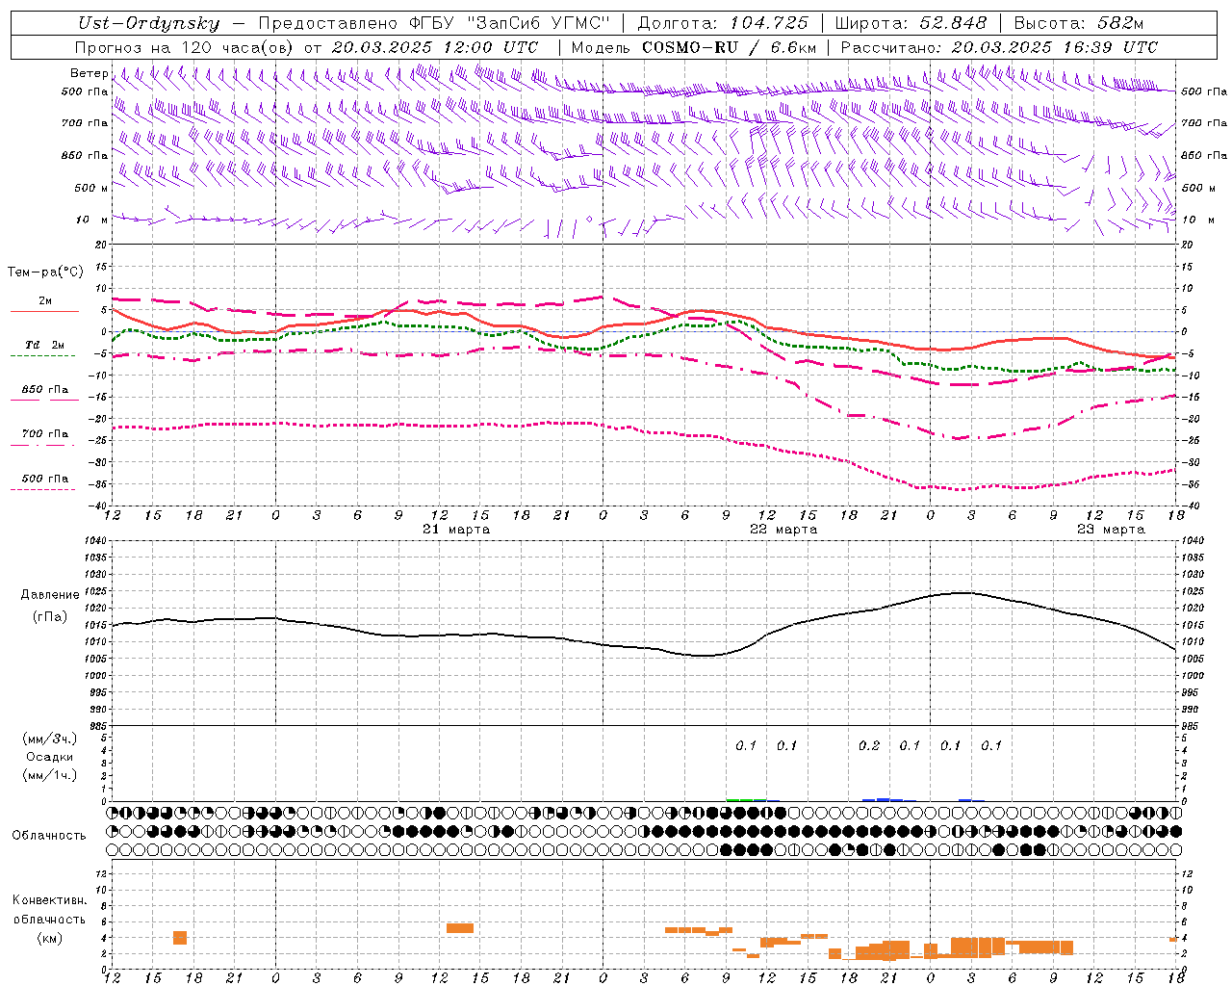Screen dimensions: 1232x986
Task: Click the 'Осадки' precipitation label
Action: point(50,757)
